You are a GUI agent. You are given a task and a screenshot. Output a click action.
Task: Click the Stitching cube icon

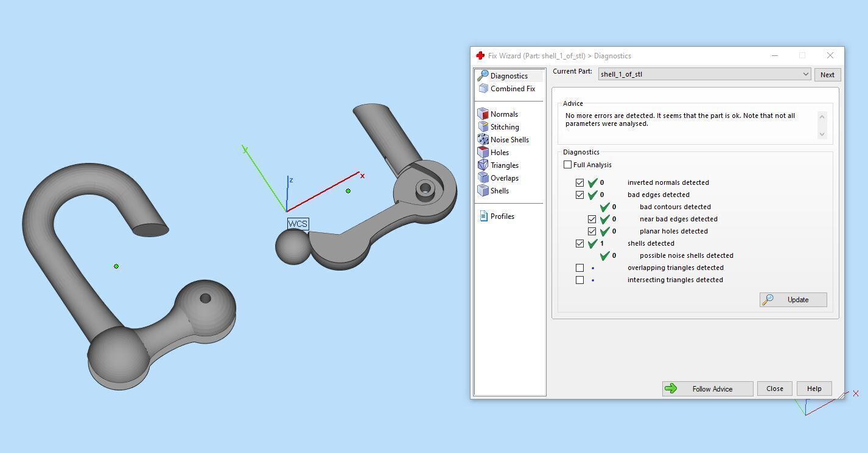click(483, 126)
